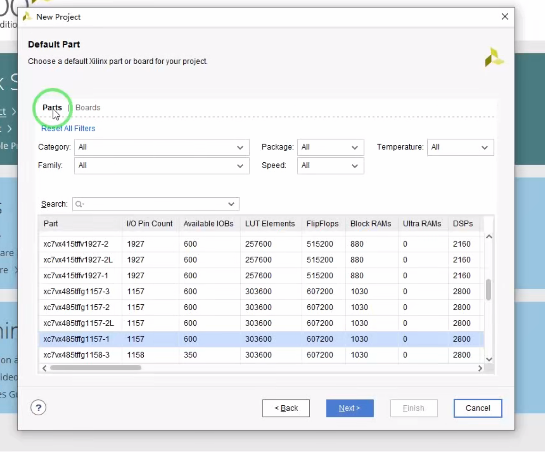This screenshot has width=545, height=452.
Task: Click the 1158 pin count cell
Action: [x=150, y=355]
